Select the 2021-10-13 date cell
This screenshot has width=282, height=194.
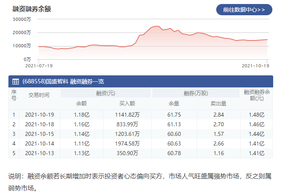40,153
